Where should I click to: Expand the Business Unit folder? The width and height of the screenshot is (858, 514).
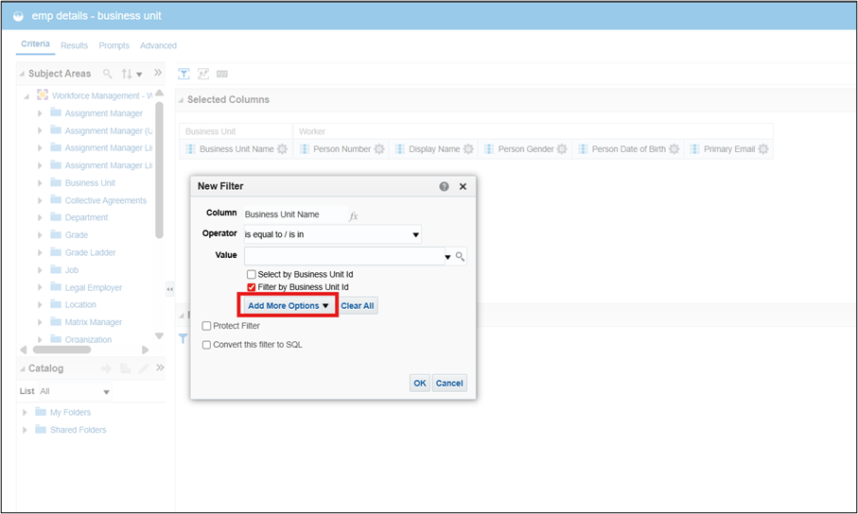click(x=40, y=183)
